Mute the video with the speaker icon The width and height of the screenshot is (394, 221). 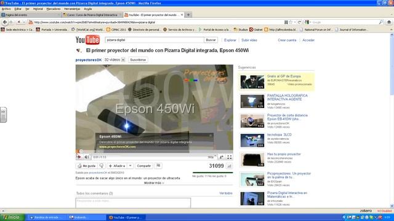(x=87, y=157)
